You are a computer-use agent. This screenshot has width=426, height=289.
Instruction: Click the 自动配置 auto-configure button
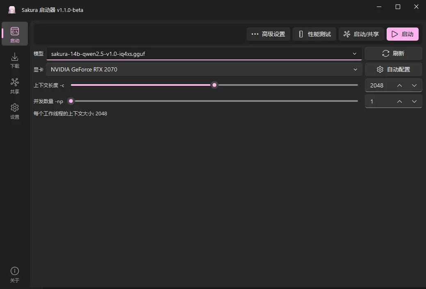(x=393, y=69)
